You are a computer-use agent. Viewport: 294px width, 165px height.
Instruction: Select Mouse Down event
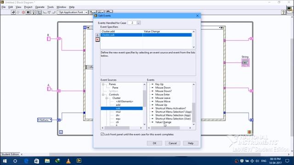pos(163,88)
